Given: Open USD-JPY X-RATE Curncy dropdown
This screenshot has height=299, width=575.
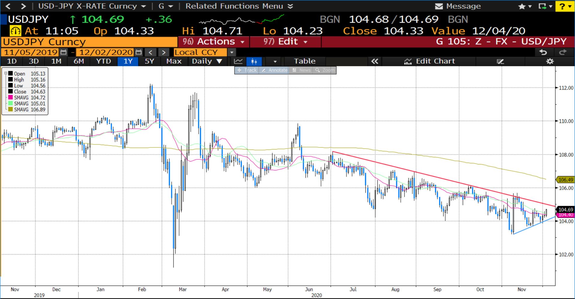Looking at the screenshot, I should (x=92, y=6).
